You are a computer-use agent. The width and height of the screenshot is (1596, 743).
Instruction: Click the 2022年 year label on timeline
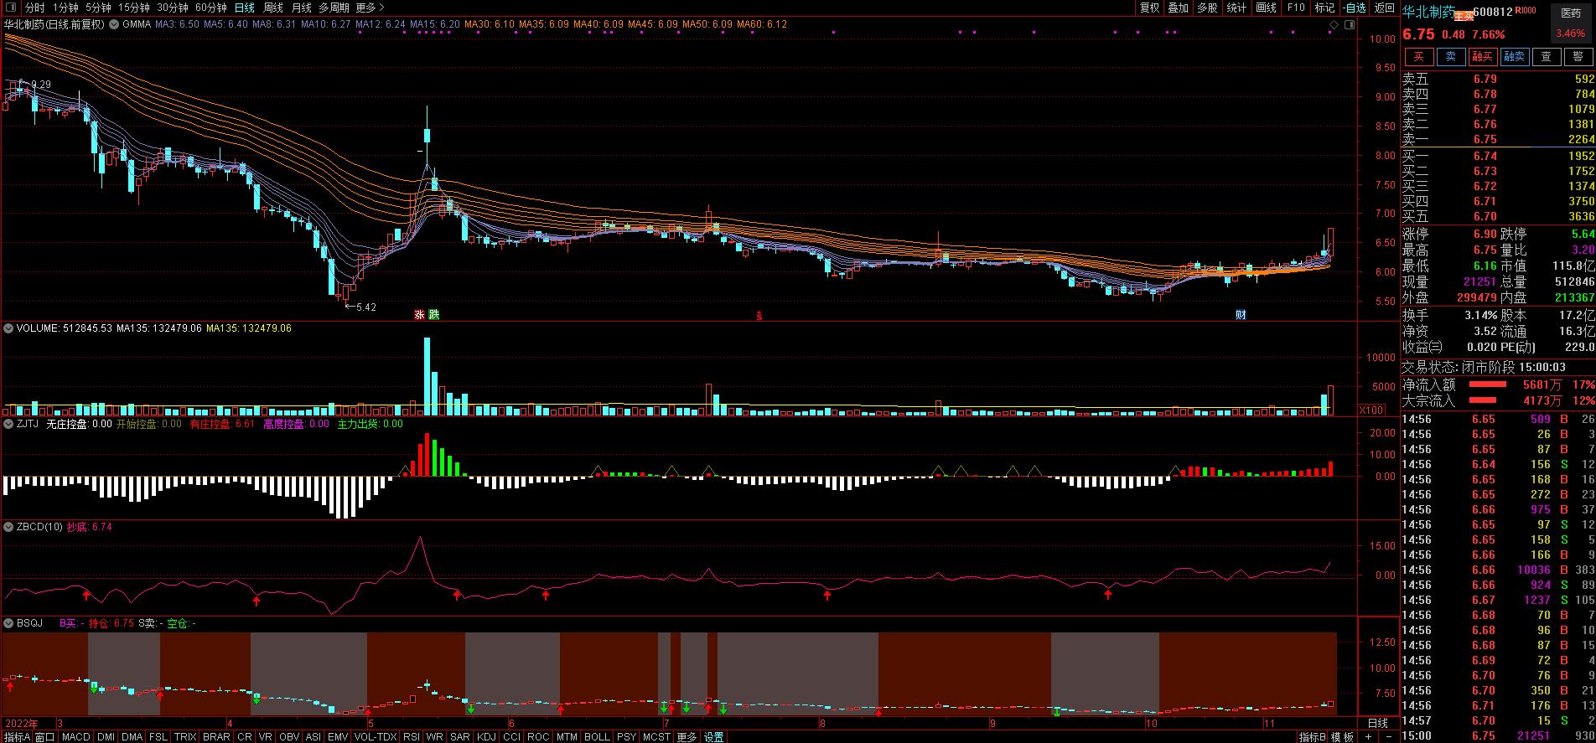(x=21, y=723)
